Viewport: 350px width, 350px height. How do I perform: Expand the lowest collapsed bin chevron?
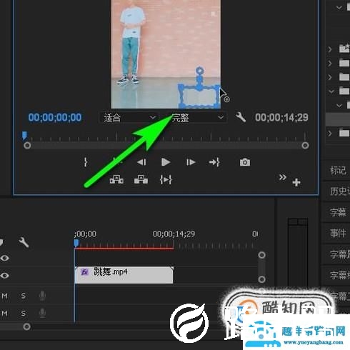pos(330,134)
